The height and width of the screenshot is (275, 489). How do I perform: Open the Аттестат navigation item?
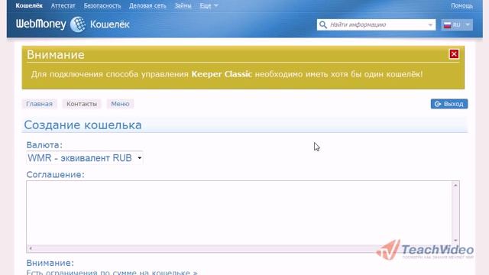click(63, 5)
